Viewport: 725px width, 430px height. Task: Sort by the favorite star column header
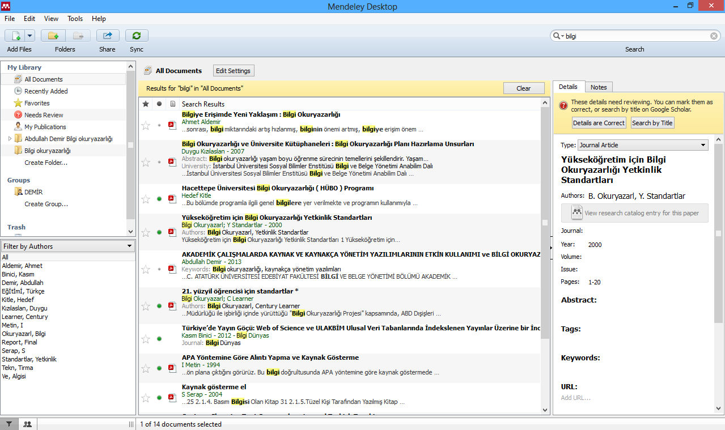pos(146,104)
